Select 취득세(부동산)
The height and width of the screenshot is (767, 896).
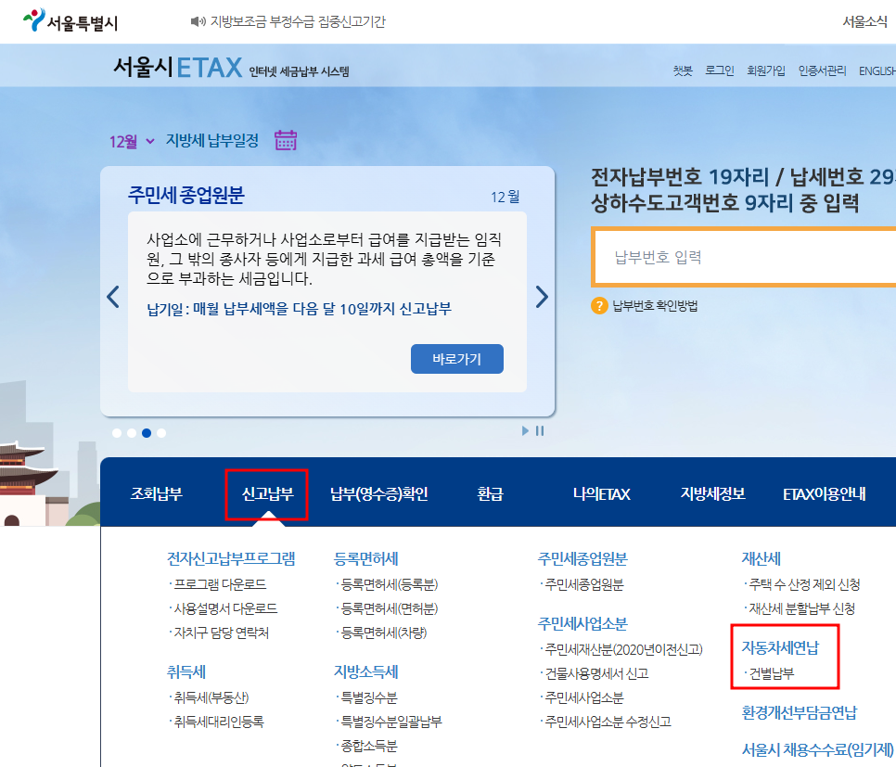point(211,697)
